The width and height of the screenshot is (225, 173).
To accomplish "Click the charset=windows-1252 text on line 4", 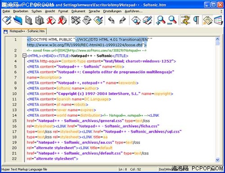I will click(148, 61).
